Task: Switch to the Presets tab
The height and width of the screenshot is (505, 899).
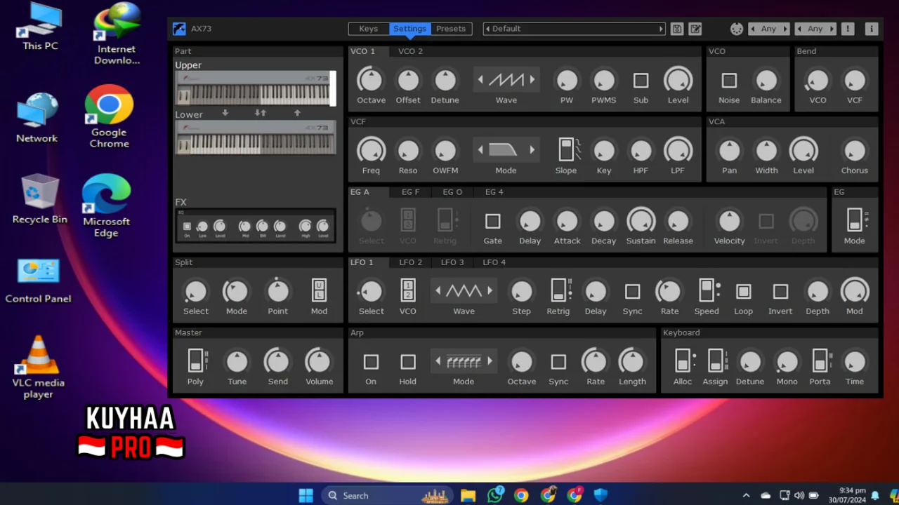Action: [x=451, y=29]
